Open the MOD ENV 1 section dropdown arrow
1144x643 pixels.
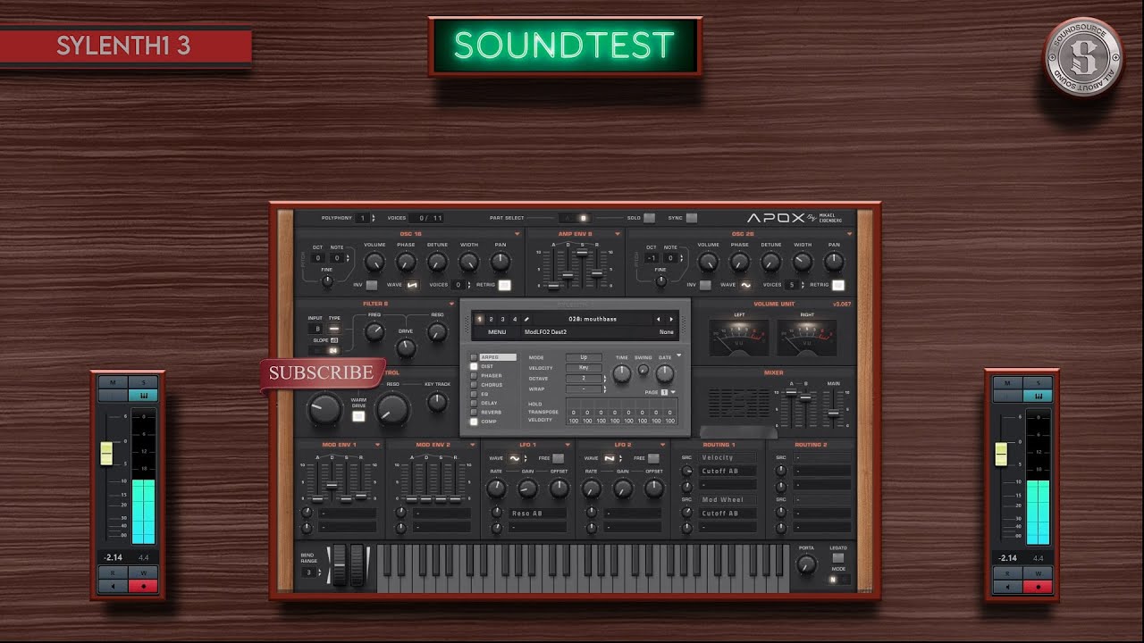(x=377, y=444)
